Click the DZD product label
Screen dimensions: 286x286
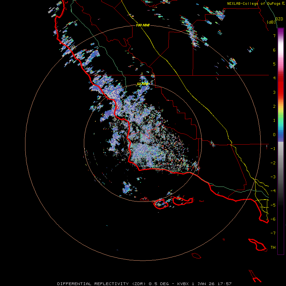pos(279,19)
